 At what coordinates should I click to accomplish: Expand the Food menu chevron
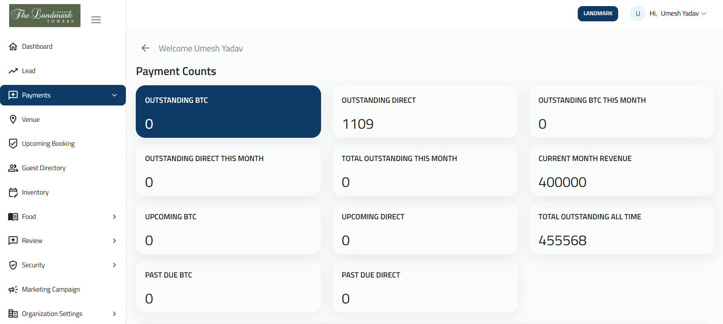[x=114, y=216]
